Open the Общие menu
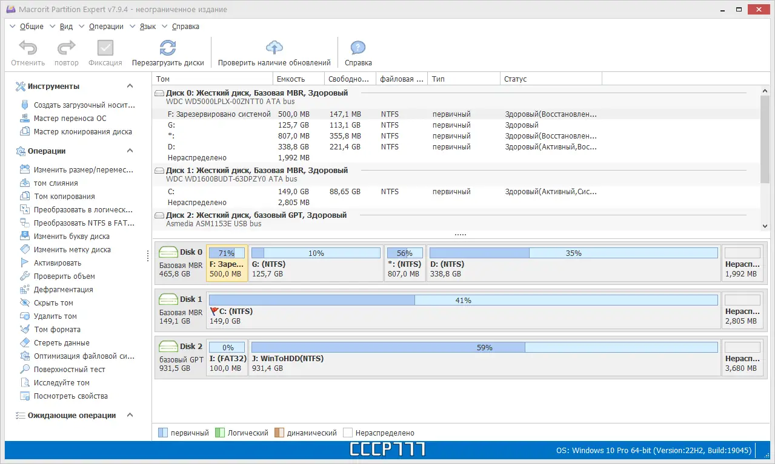The image size is (775, 464). (x=31, y=26)
